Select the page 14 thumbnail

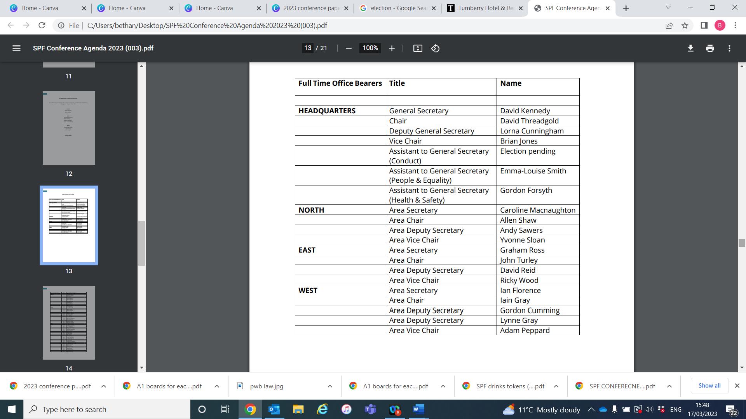69,323
